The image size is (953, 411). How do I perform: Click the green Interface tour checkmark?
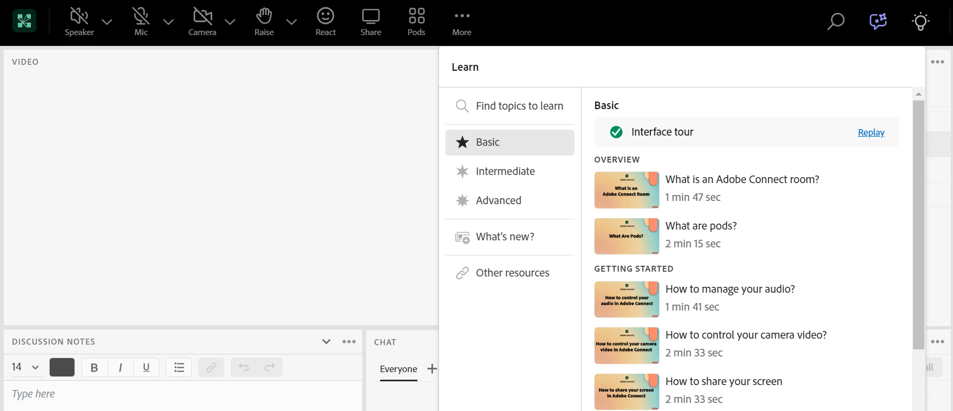coord(616,132)
